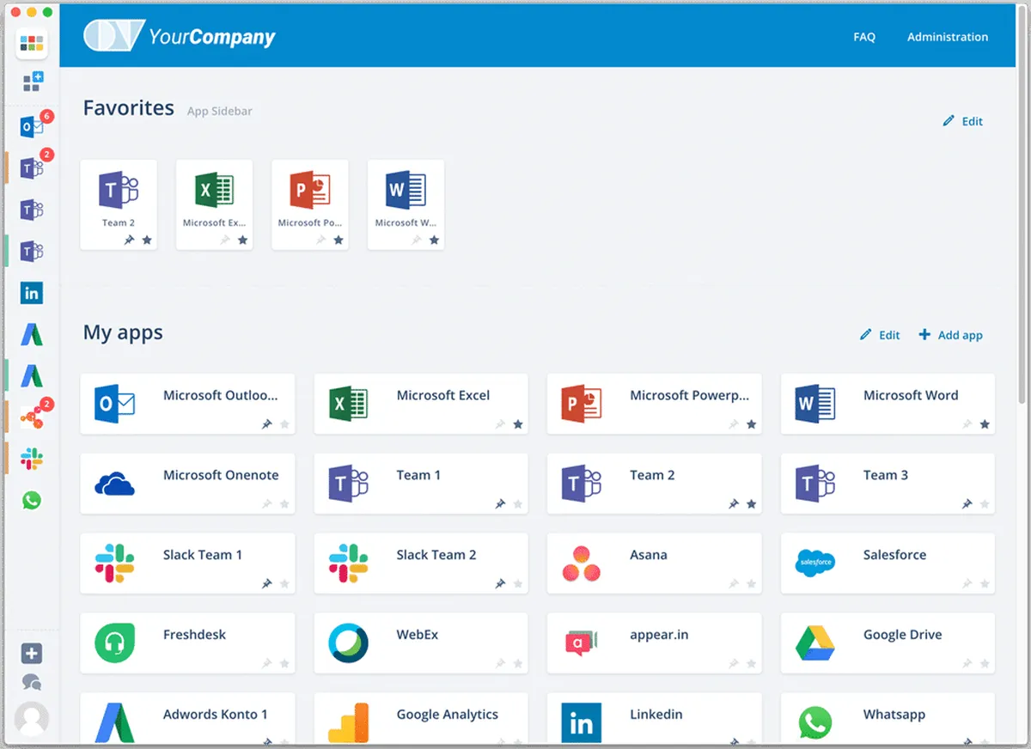Toggle favorite star on Microsoft Onenote card
The height and width of the screenshot is (749, 1031).
[x=284, y=504]
